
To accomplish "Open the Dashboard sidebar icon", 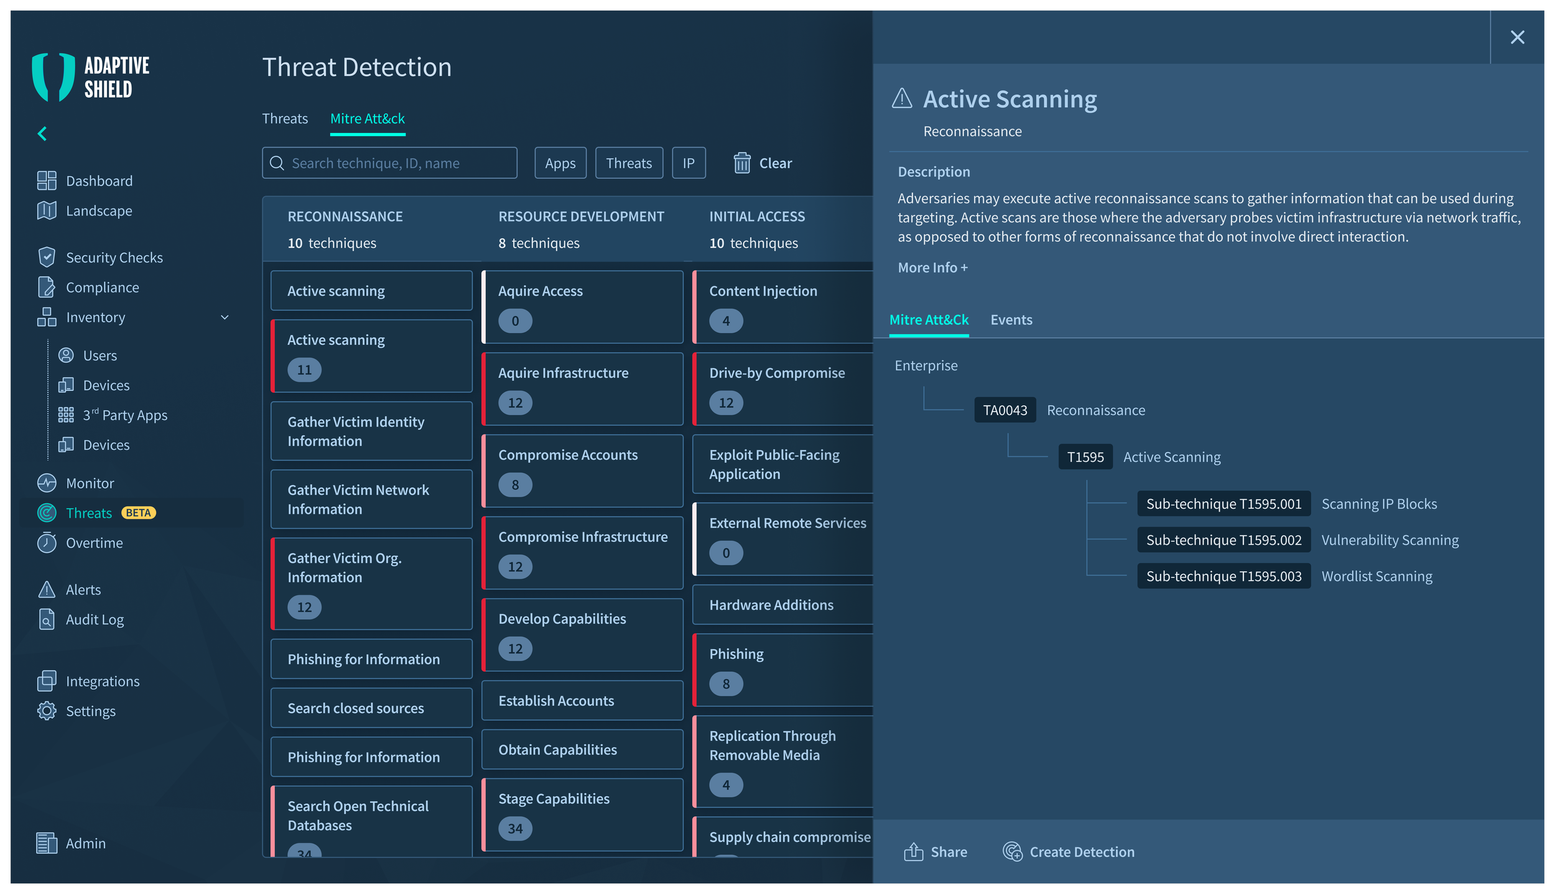I will tap(47, 181).
